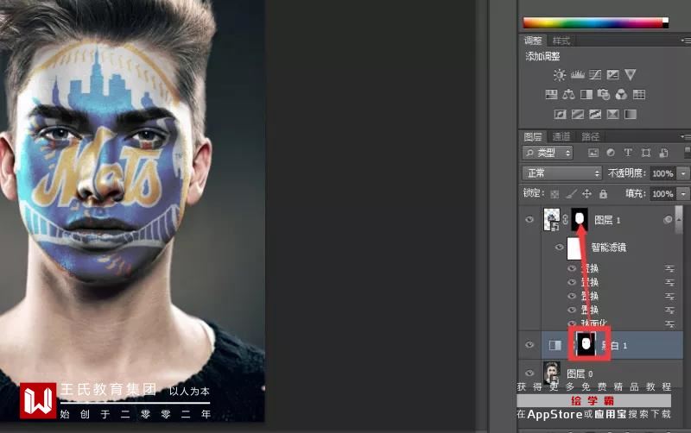Add a Photo Filter adjustment (camera icon)
691x433 pixels.
click(x=603, y=95)
